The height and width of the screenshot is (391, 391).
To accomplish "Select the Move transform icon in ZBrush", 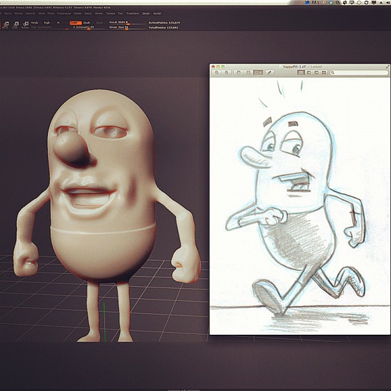I will [x=6, y=24].
